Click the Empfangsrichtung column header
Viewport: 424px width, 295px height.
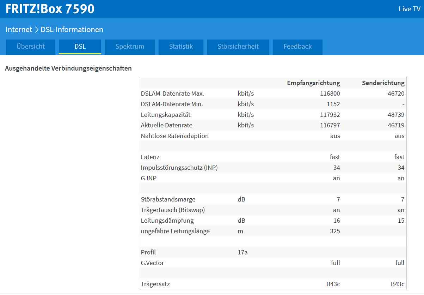[313, 83]
